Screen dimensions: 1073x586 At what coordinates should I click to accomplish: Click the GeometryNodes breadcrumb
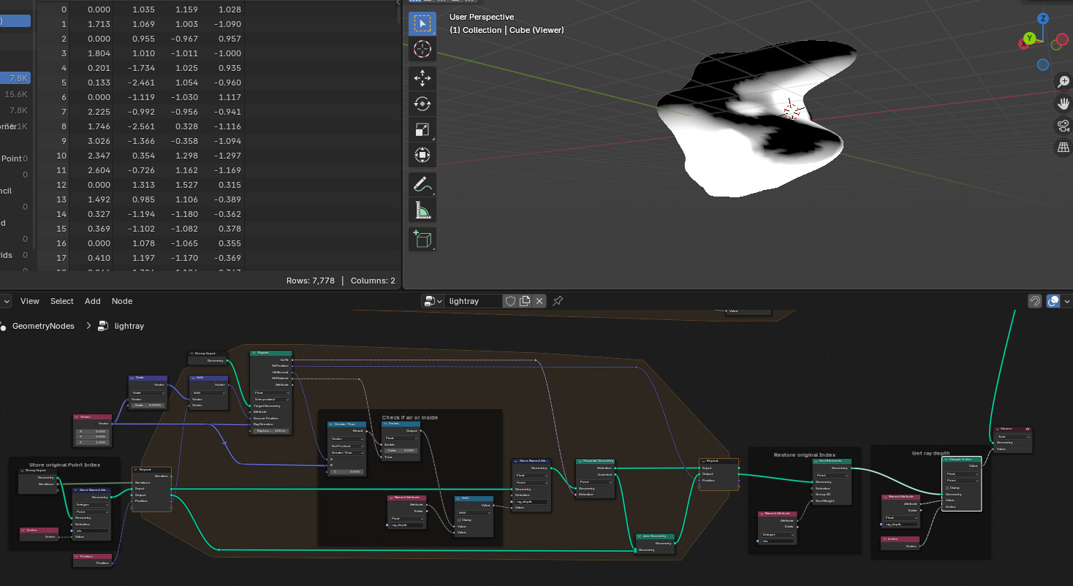[x=44, y=326]
